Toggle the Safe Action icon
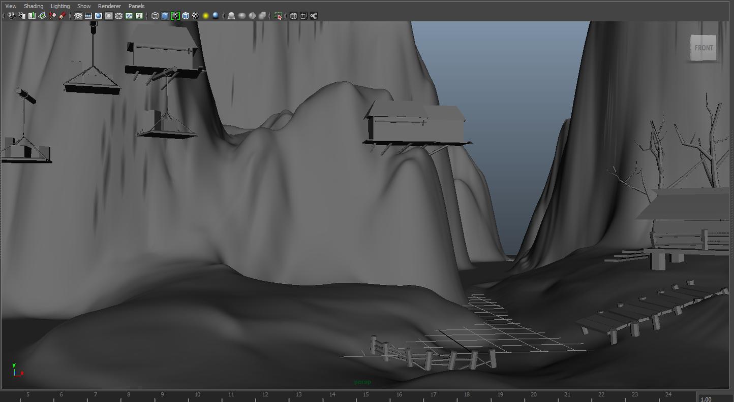This screenshot has width=734, height=402. click(x=129, y=16)
